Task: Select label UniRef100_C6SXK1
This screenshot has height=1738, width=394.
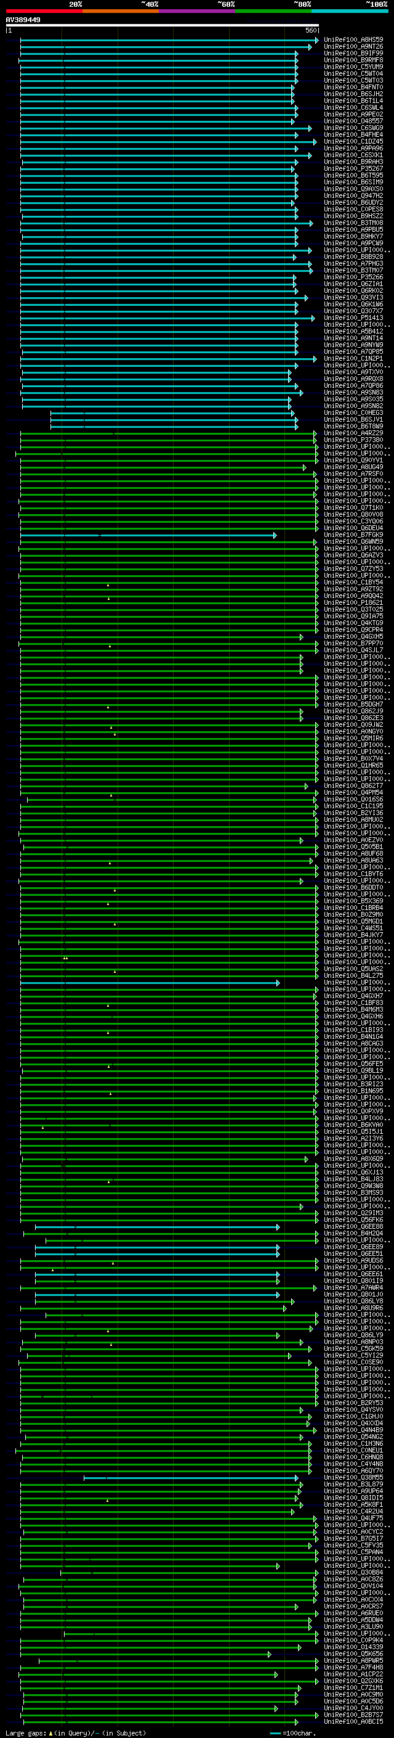Action: (x=353, y=155)
